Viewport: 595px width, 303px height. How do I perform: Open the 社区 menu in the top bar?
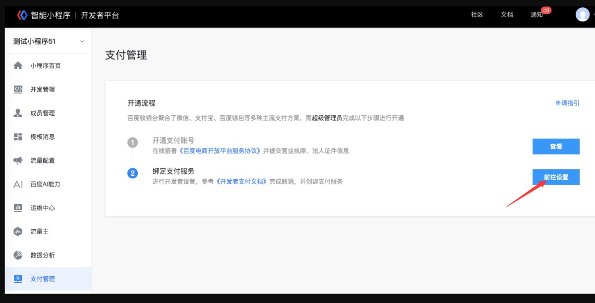tap(477, 15)
